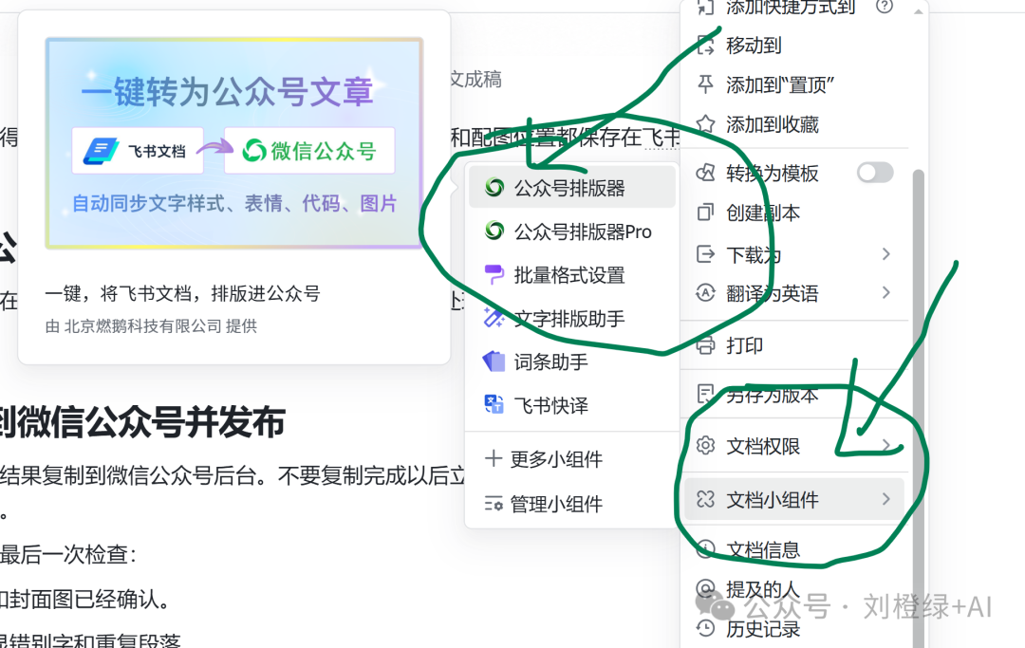Click the gear icon beside 文档权限
The width and height of the screenshot is (1025, 648).
(705, 446)
